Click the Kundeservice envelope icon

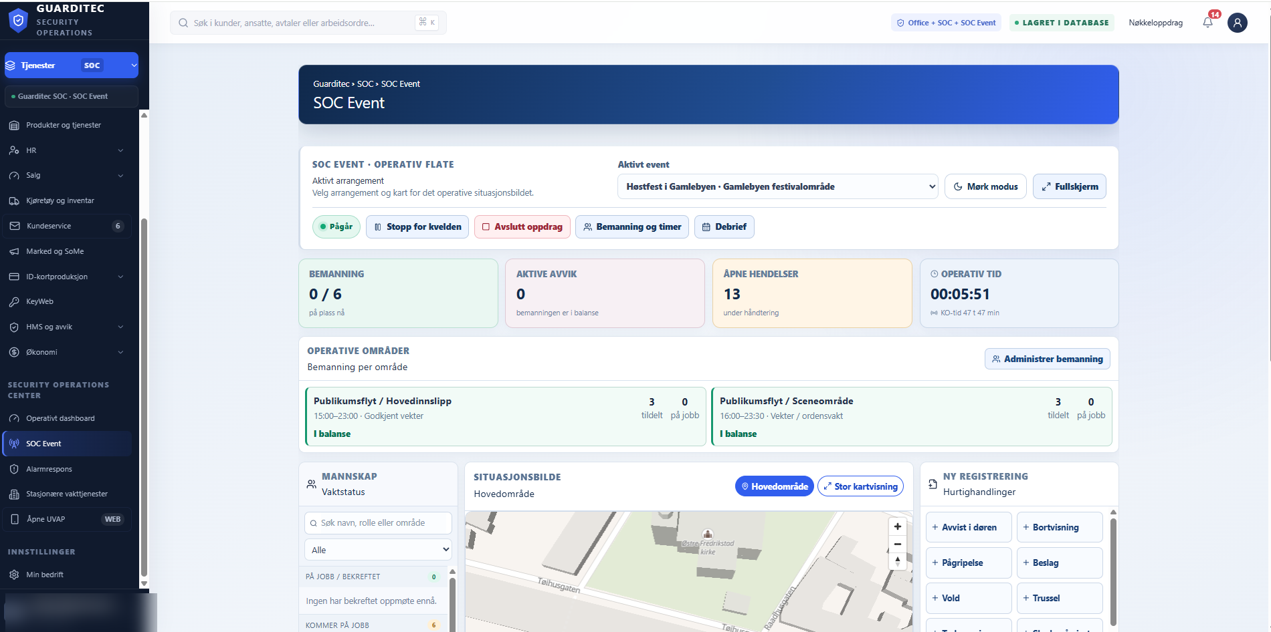(15, 226)
